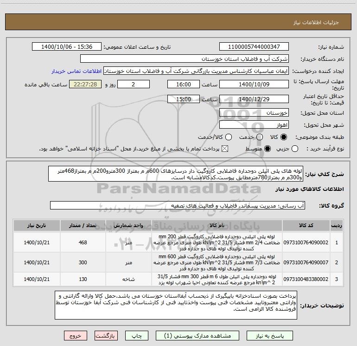Screen dimensions: 357x346
Task: Click the چاپ print button
Action: pyautogui.click(x=137, y=336)
